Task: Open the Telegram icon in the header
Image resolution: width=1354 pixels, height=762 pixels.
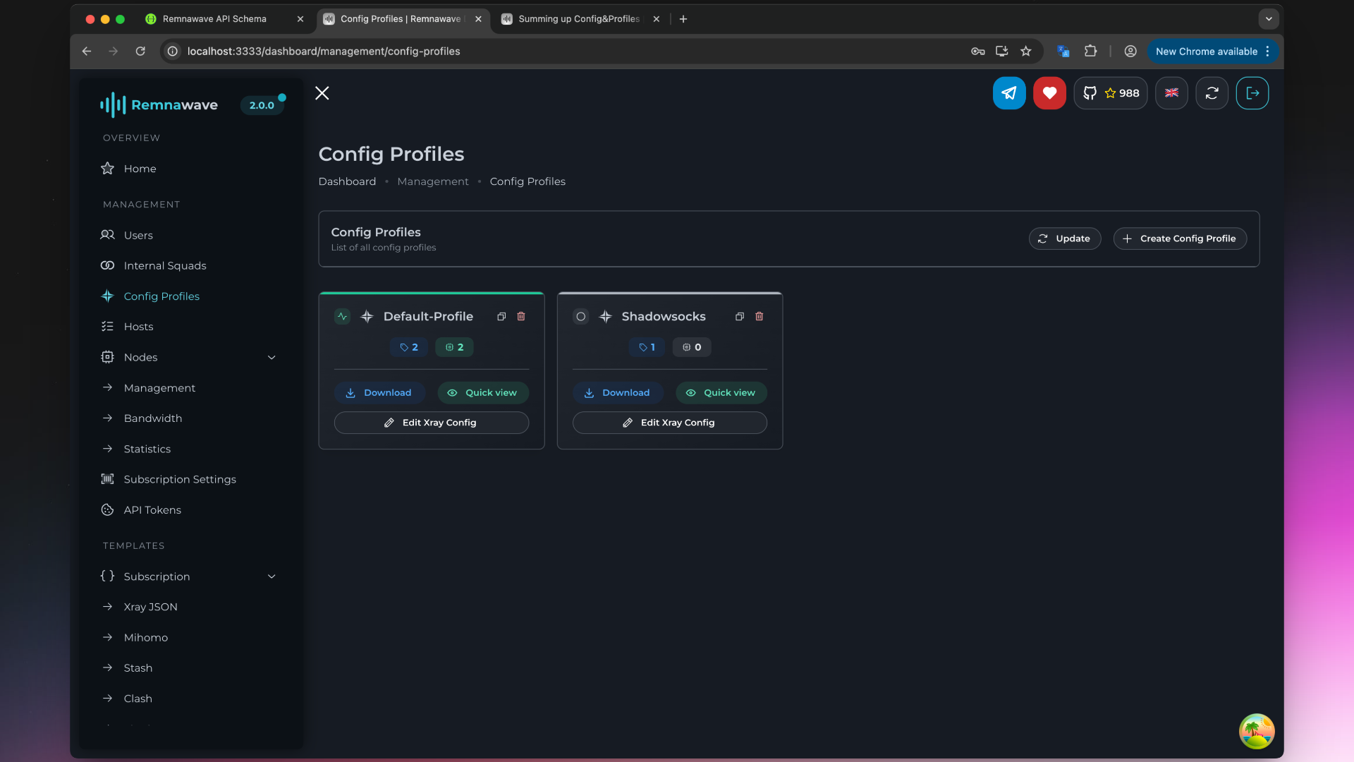Action: [x=1009, y=92]
